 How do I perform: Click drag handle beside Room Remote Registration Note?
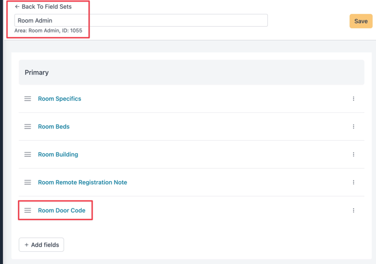[x=27, y=182]
